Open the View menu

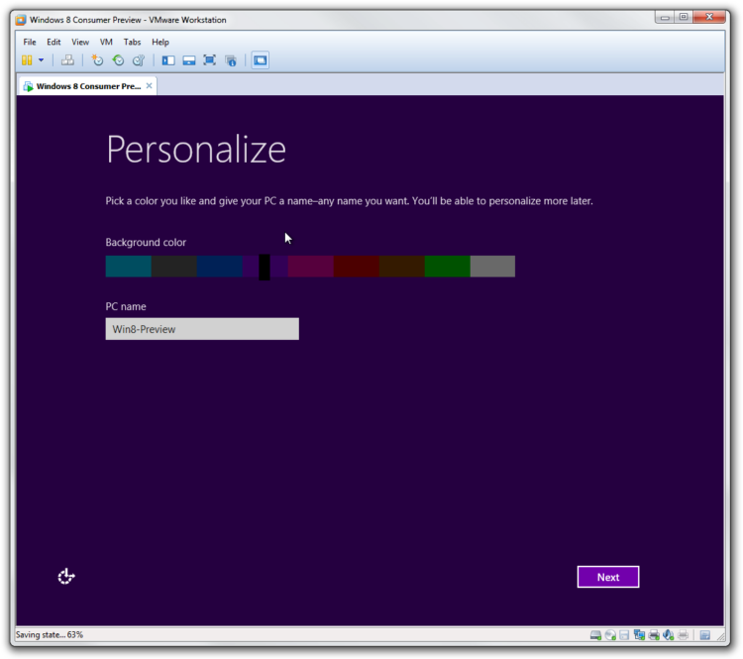click(x=80, y=42)
